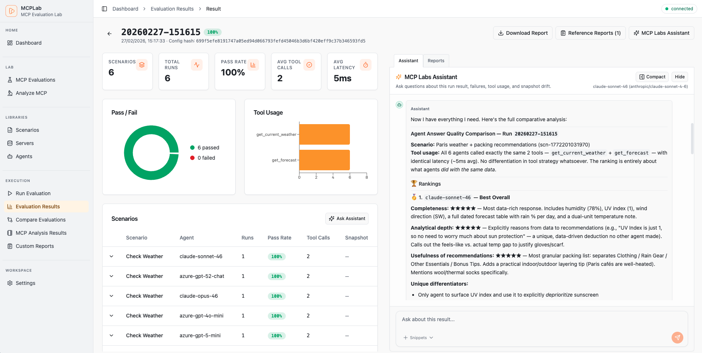702x353 pixels.
Task: Click the Total Runs activity icon
Action: (x=197, y=65)
